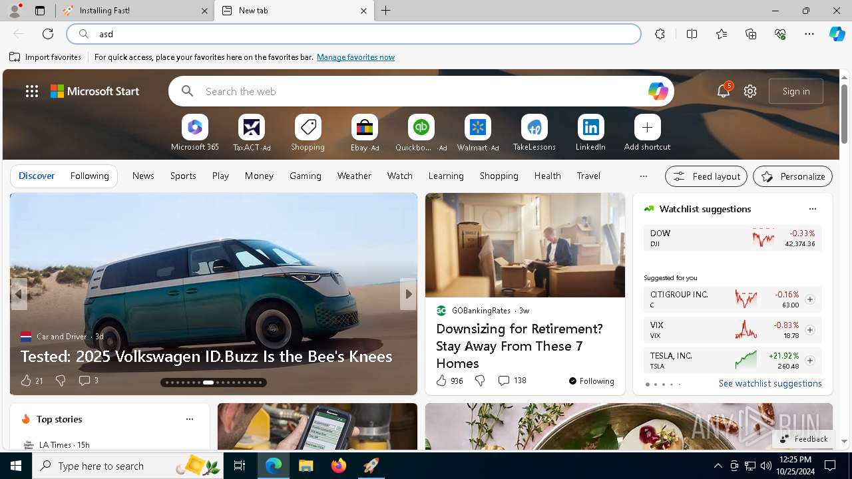
Task: Open Firefox from taskbar
Action: pyautogui.click(x=338, y=466)
